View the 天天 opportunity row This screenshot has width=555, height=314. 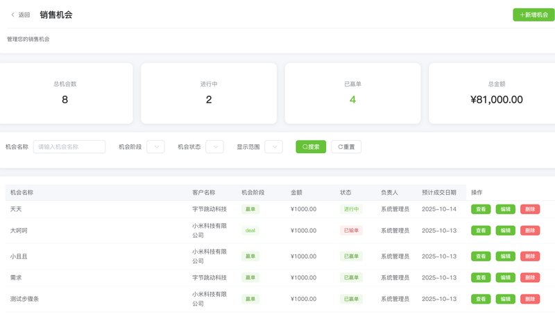481,209
